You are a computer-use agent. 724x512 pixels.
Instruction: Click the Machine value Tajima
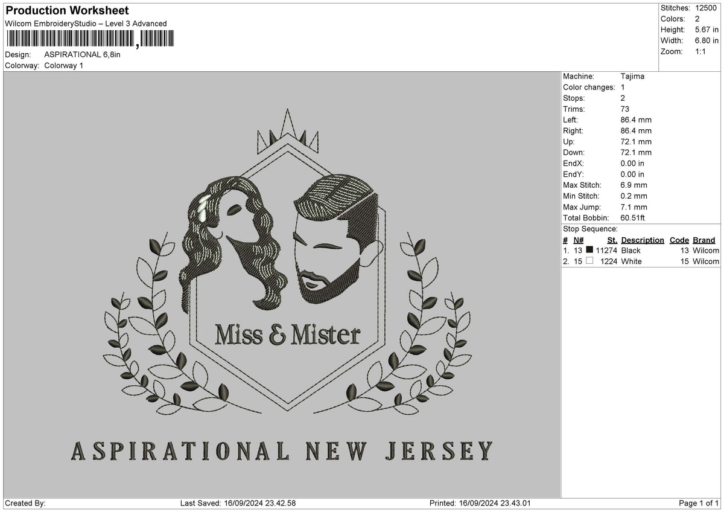pos(632,77)
